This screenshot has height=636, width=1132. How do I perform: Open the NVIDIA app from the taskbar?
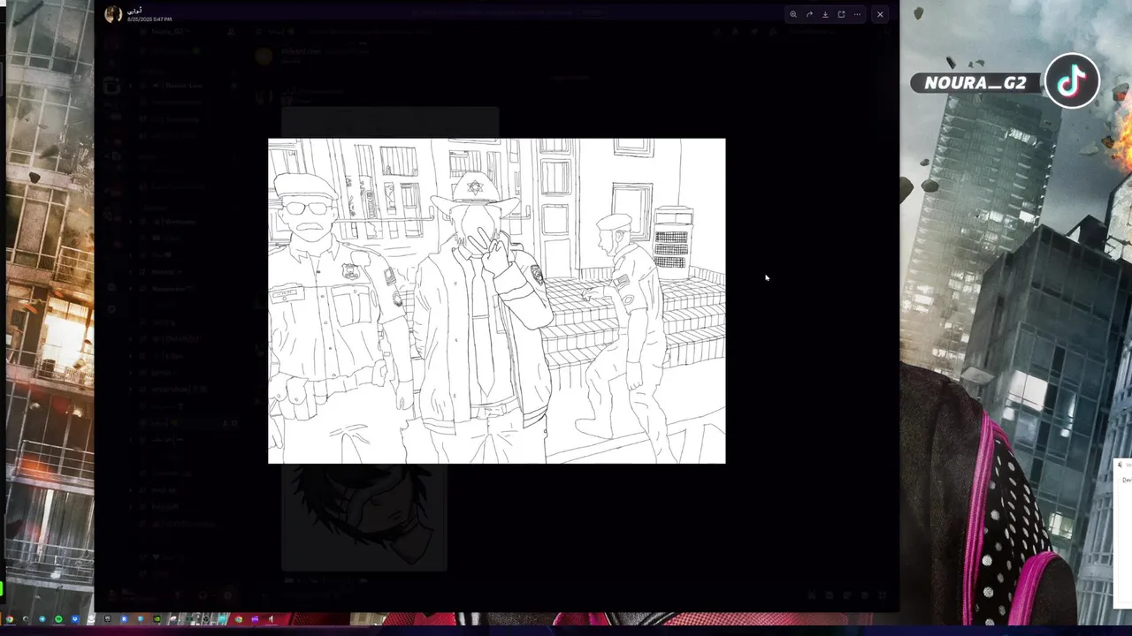click(x=157, y=619)
